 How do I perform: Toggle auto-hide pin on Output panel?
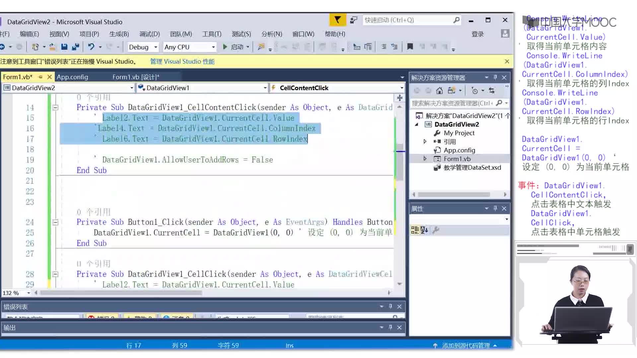(x=390, y=327)
